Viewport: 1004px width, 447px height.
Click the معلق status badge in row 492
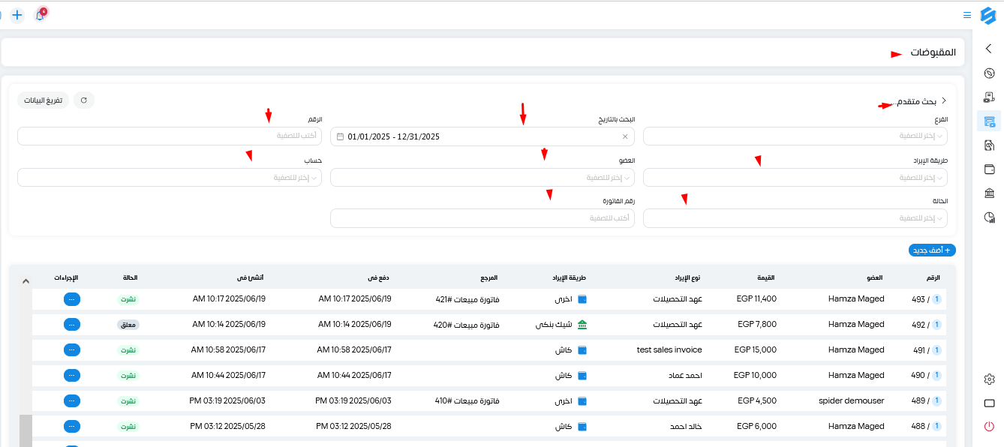click(128, 325)
